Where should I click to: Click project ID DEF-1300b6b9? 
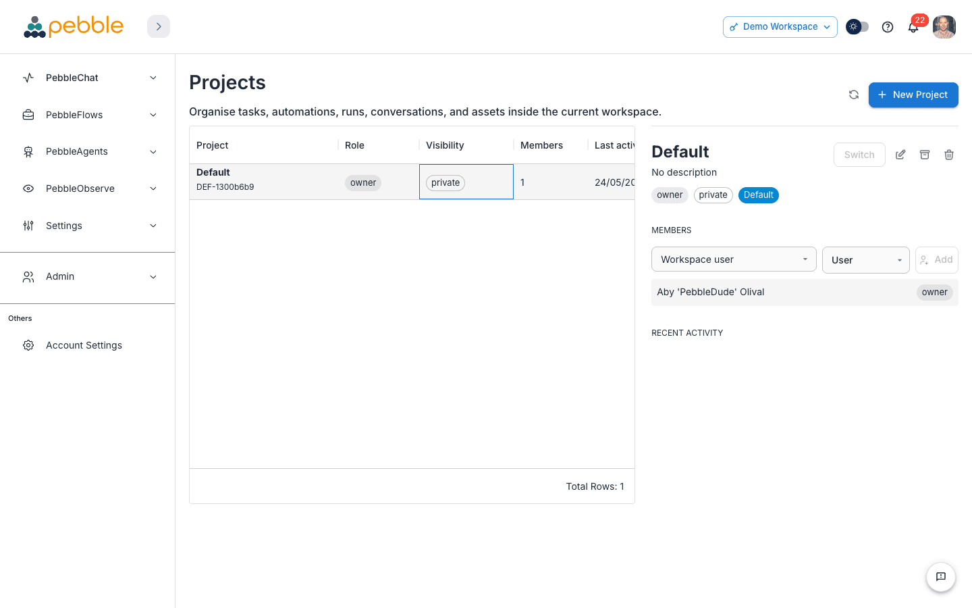tap(225, 187)
